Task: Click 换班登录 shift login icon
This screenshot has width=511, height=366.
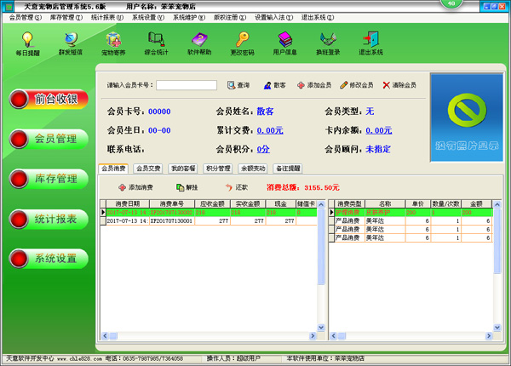Action: tap(328, 43)
